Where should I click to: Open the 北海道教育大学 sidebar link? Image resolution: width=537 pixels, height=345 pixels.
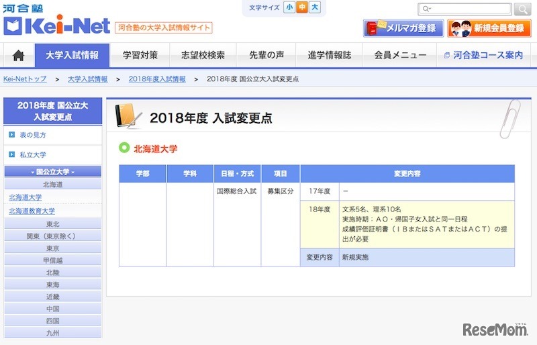(x=32, y=211)
